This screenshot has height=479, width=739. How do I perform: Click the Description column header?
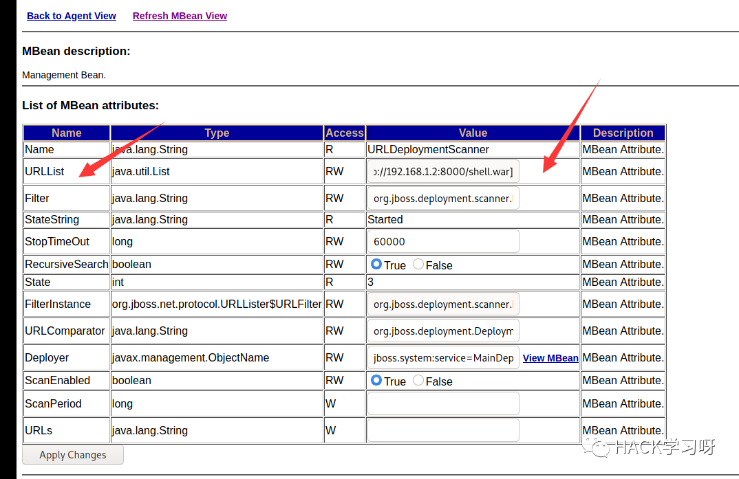tap(623, 133)
